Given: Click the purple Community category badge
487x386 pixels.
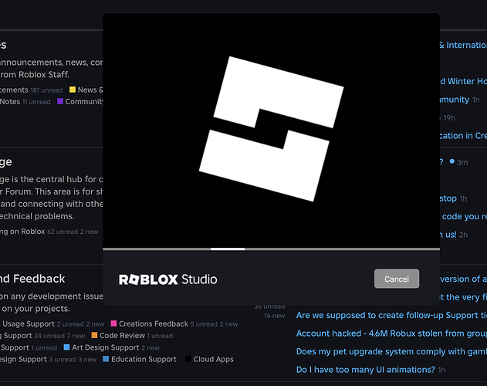Looking at the screenshot, I should [x=60, y=101].
